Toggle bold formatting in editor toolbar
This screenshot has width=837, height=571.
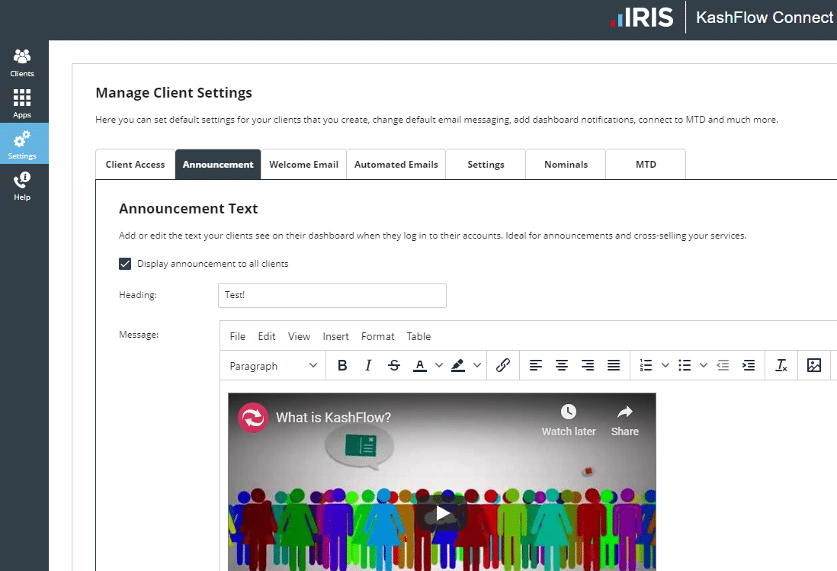click(x=342, y=366)
